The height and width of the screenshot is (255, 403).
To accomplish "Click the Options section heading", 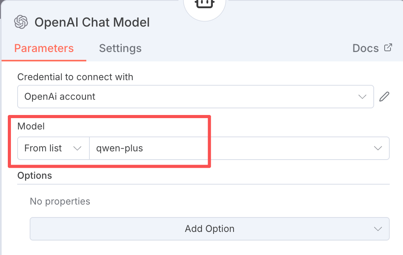I will pyautogui.click(x=35, y=176).
